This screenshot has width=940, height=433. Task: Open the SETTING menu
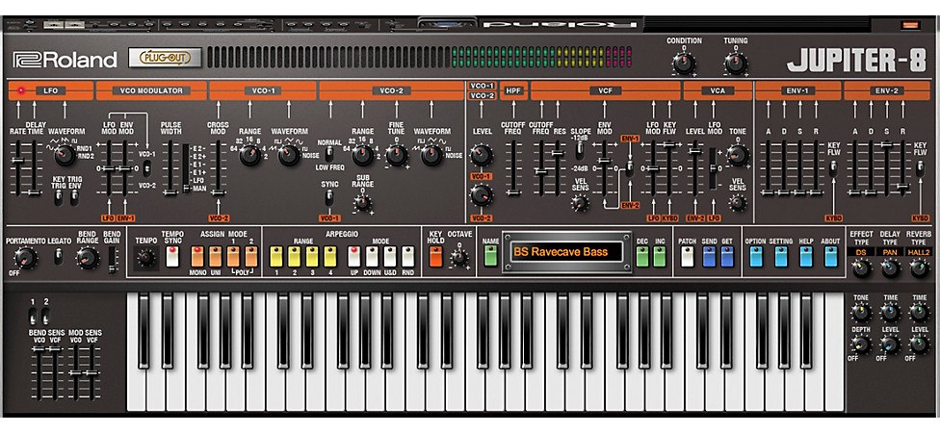pyautogui.click(x=780, y=256)
